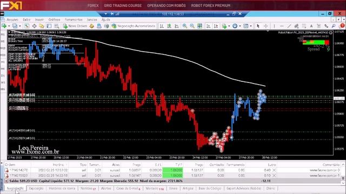Screen dimensions: 346x194
Task: Open the Profiles toolbar icon
Action: click(x=15, y=26)
